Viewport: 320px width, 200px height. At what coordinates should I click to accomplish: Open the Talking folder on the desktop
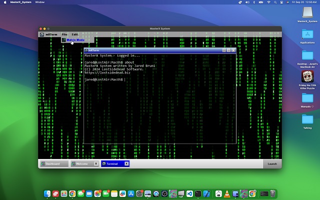click(307, 121)
